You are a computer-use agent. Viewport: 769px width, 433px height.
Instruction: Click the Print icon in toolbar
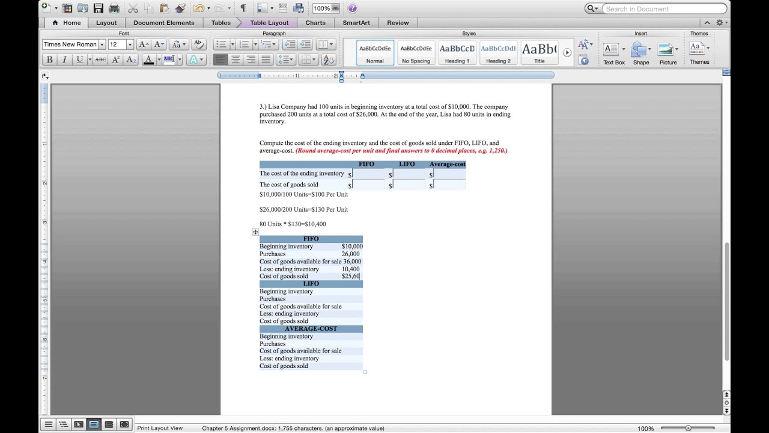click(114, 8)
